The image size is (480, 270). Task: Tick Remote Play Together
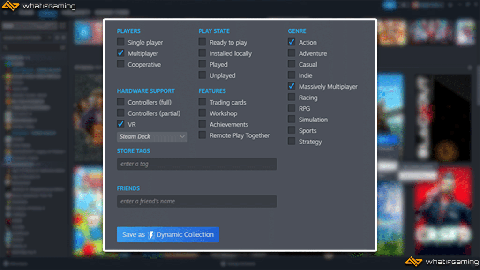pyautogui.click(x=202, y=135)
